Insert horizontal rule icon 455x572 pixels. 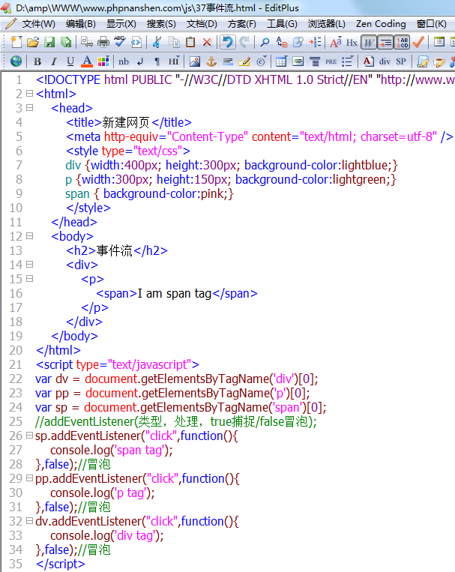coord(228,61)
